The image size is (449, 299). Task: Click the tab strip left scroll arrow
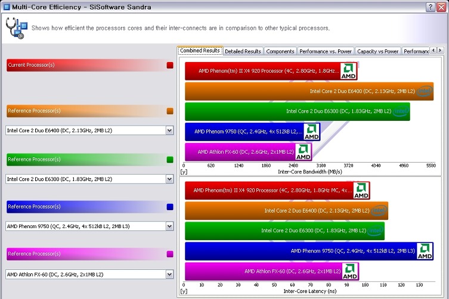point(433,50)
